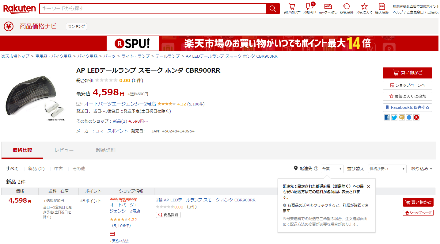Click 新品(2) link under その他のショップ
The height and width of the screenshot is (244, 440).
[120, 121]
